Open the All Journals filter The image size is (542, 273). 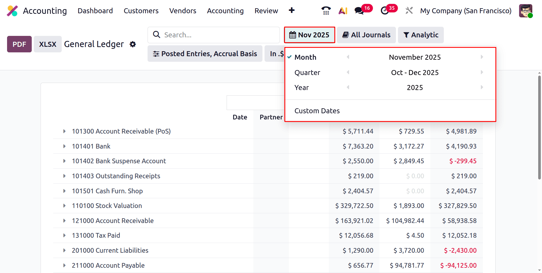click(x=366, y=35)
